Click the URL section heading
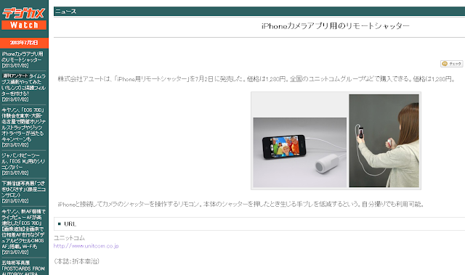 (70, 223)
